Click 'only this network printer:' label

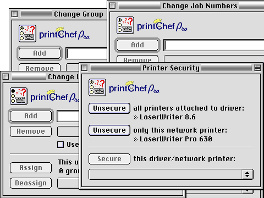tap(180, 130)
